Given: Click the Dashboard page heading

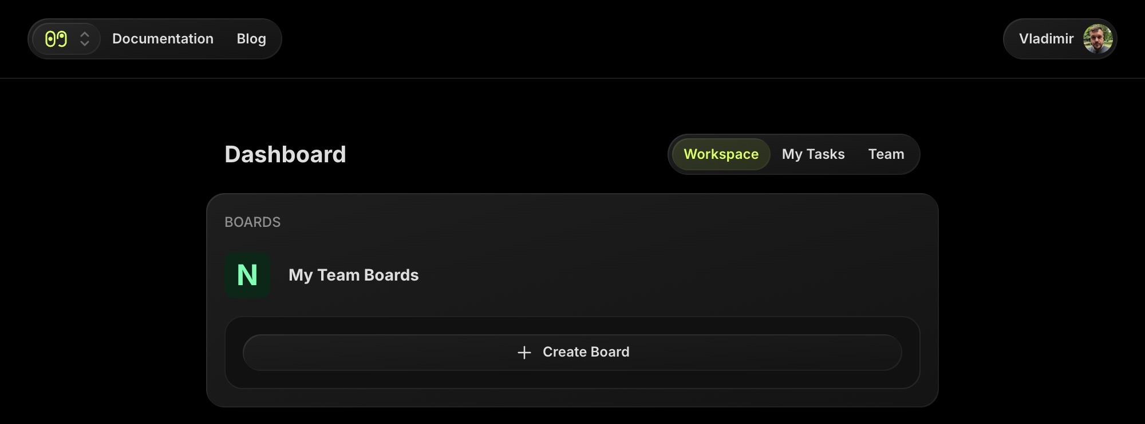Looking at the screenshot, I should tap(285, 154).
